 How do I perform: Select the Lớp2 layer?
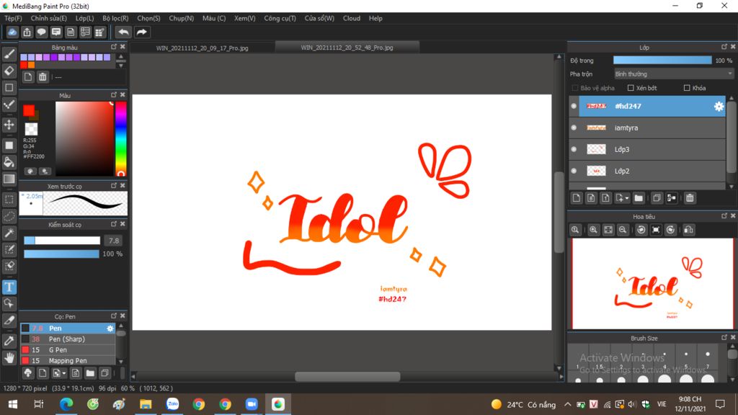(652, 171)
